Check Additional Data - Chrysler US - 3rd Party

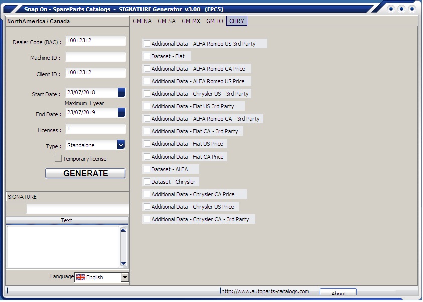(x=147, y=94)
